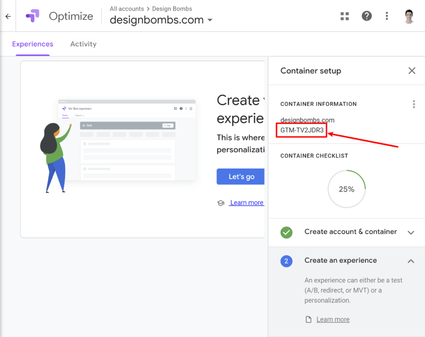Viewport: 425px width, 337px height.
Task: Collapse the Create an experience section
Action: [x=411, y=261]
